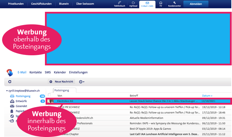The width and height of the screenshot is (232, 137).
Task: Click the Posteingang unread count badge 122
Action: click(x=42, y=96)
